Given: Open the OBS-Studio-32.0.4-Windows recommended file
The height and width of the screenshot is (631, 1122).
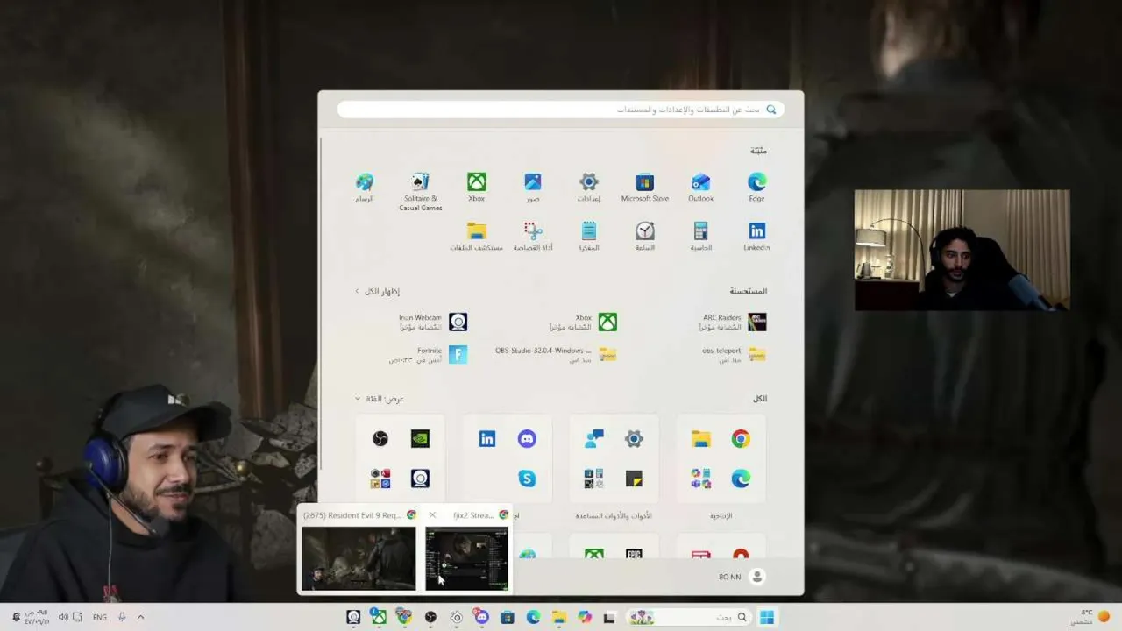Looking at the screenshot, I should pyautogui.click(x=556, y=354).
